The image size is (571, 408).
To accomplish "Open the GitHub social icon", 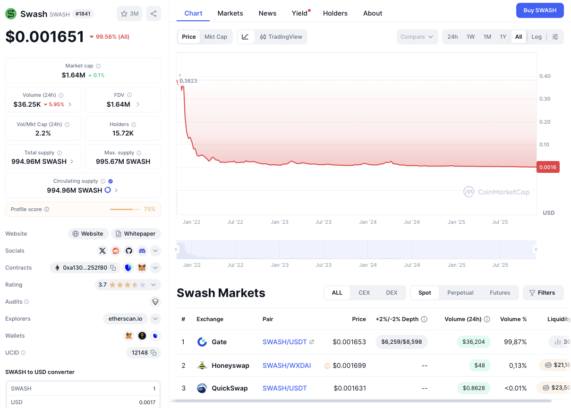I will [x=129, y=251].
